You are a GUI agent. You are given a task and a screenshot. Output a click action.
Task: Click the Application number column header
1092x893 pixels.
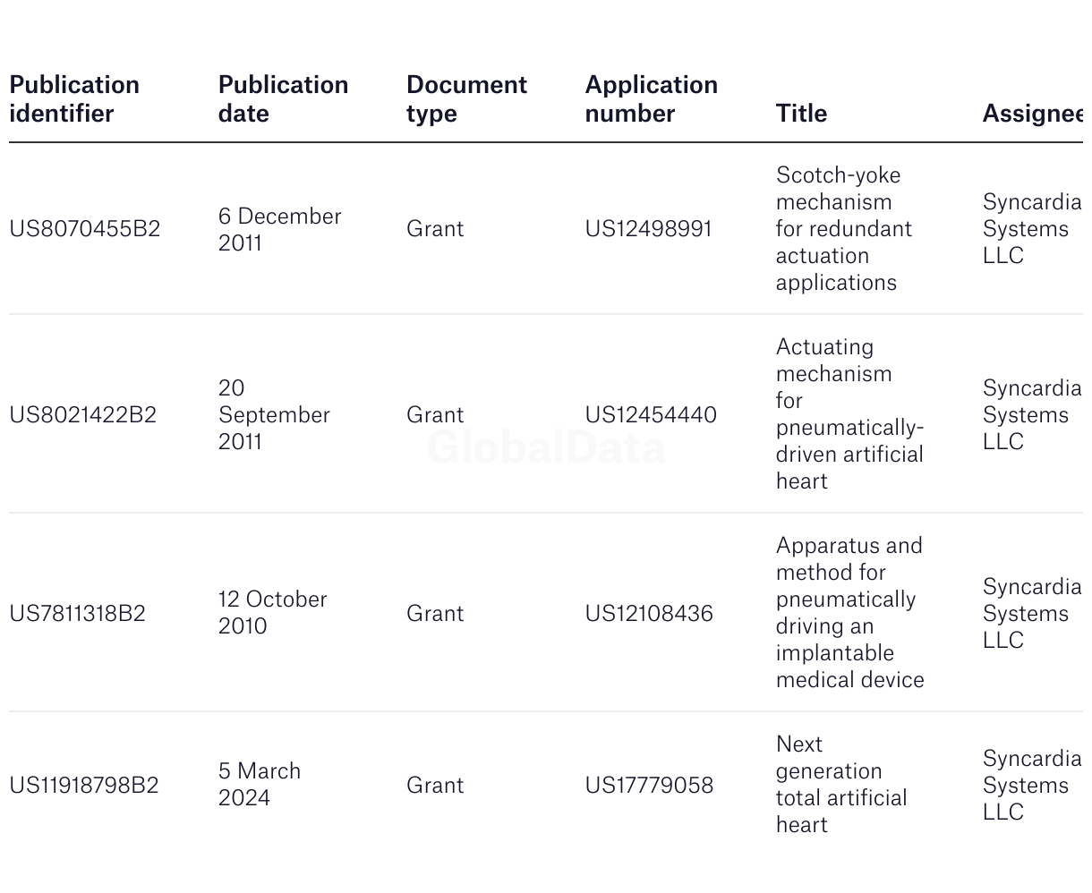[651, 98]
